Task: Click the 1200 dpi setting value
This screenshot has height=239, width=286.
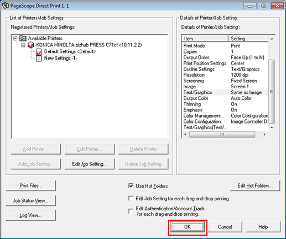Action: tap(240, 75)
